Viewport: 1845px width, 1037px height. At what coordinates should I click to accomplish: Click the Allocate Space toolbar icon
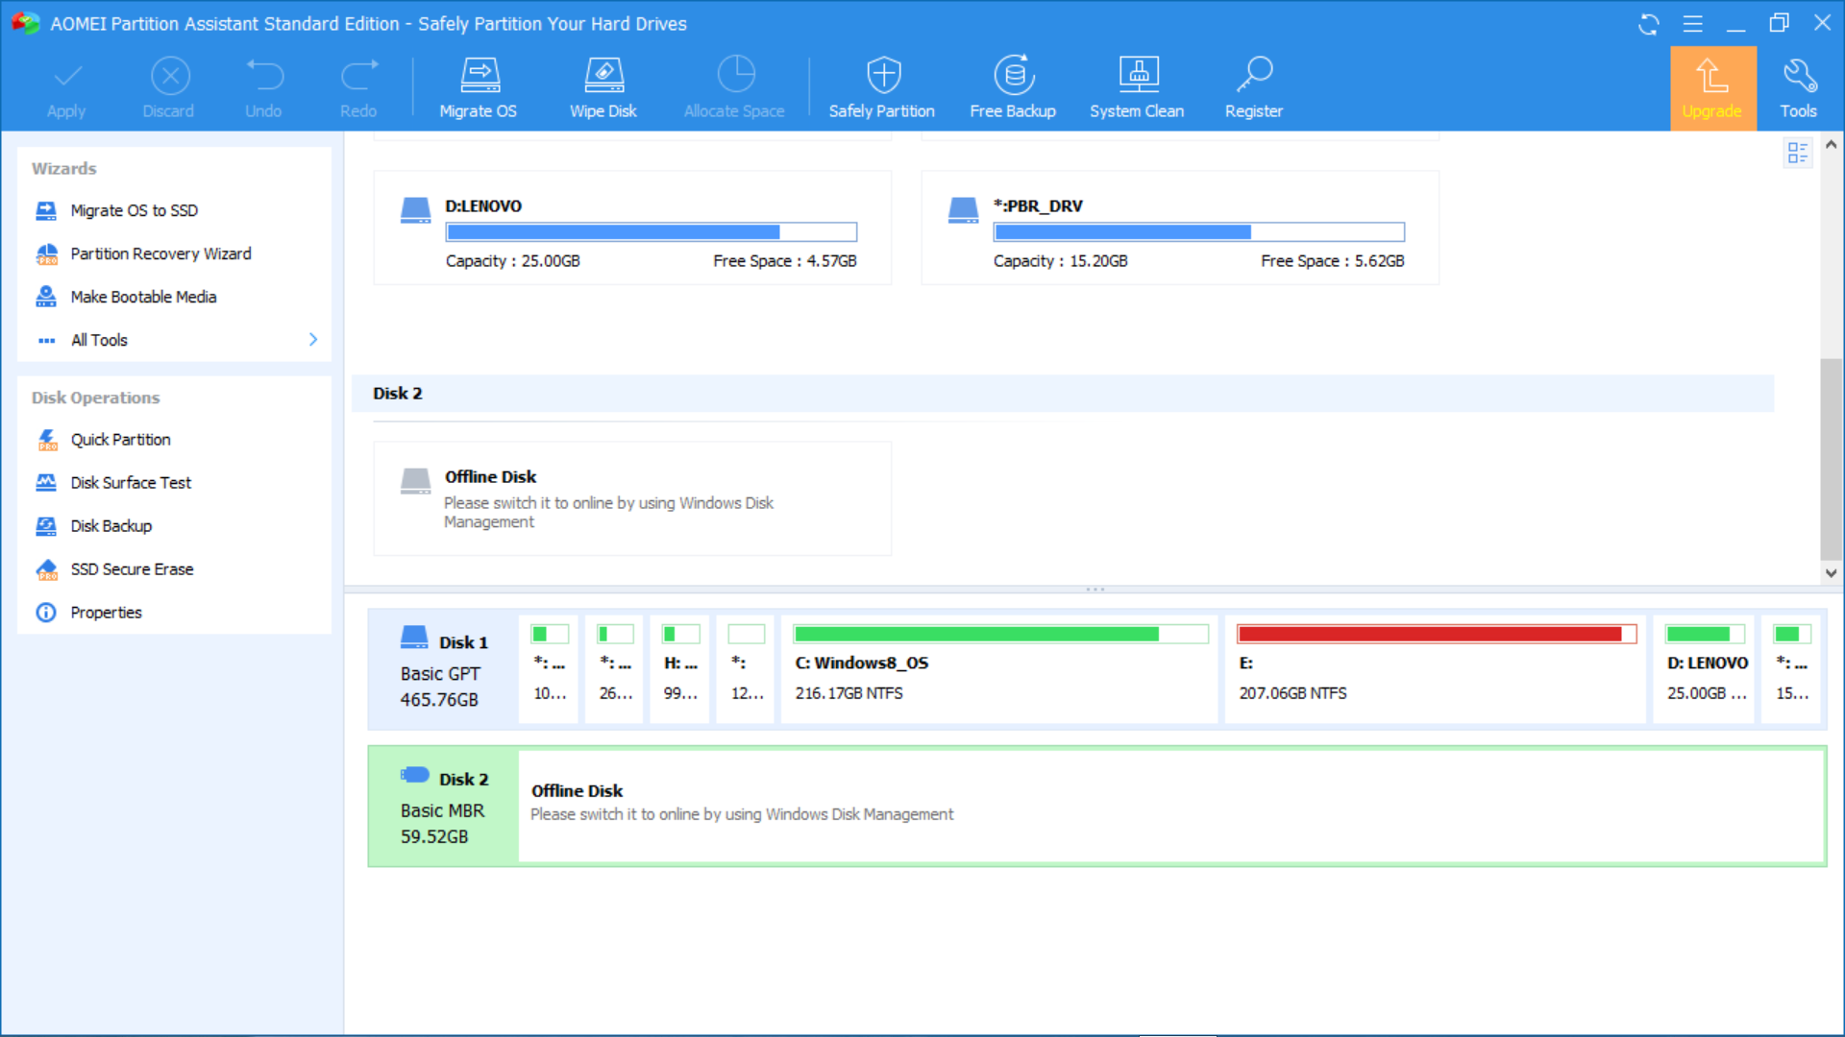(x=735, y=75)
